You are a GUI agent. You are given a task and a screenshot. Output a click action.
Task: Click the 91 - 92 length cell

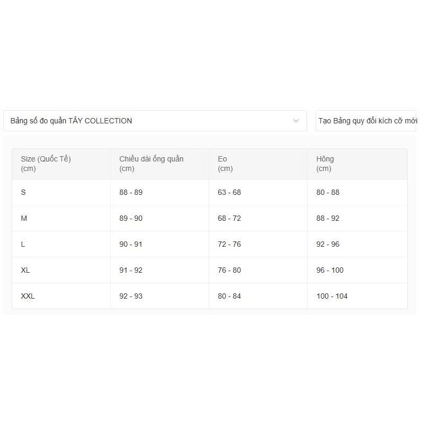pos(131,270)
